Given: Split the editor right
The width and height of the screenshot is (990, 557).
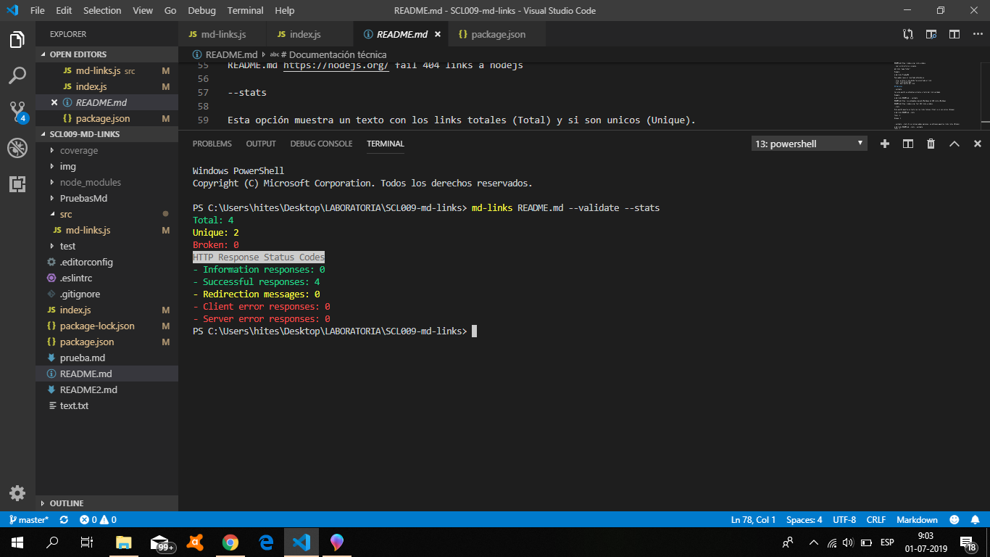Looking at the screenshot, I should click(x=954, y=34).
